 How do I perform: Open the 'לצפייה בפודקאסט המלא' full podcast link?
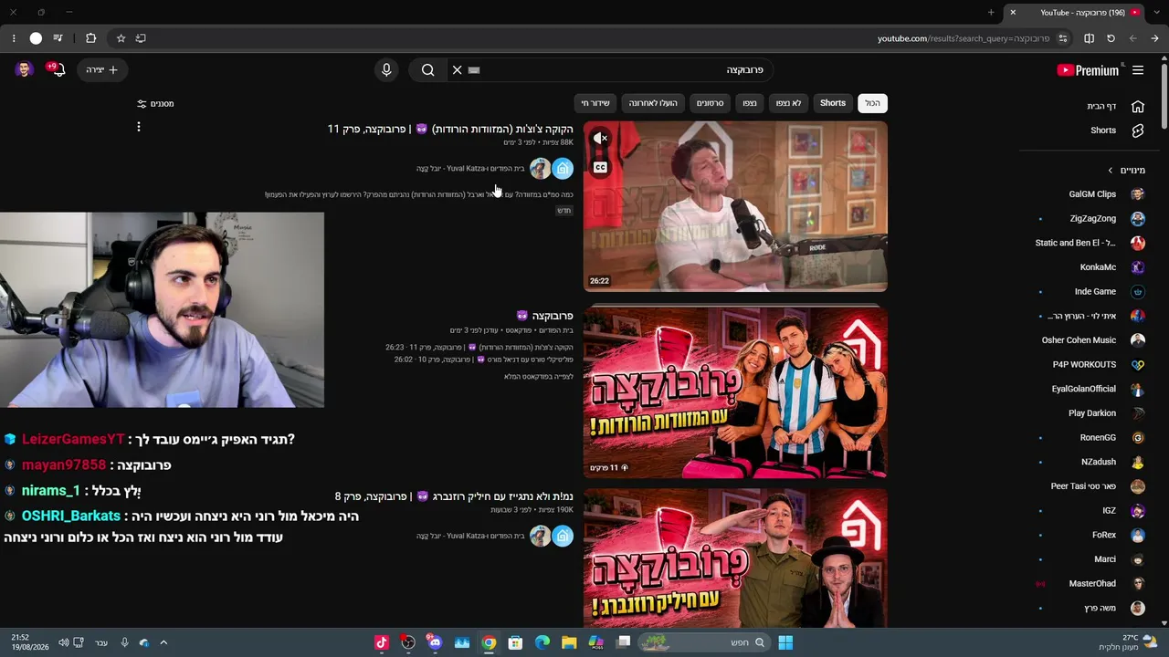pos(539,377)
